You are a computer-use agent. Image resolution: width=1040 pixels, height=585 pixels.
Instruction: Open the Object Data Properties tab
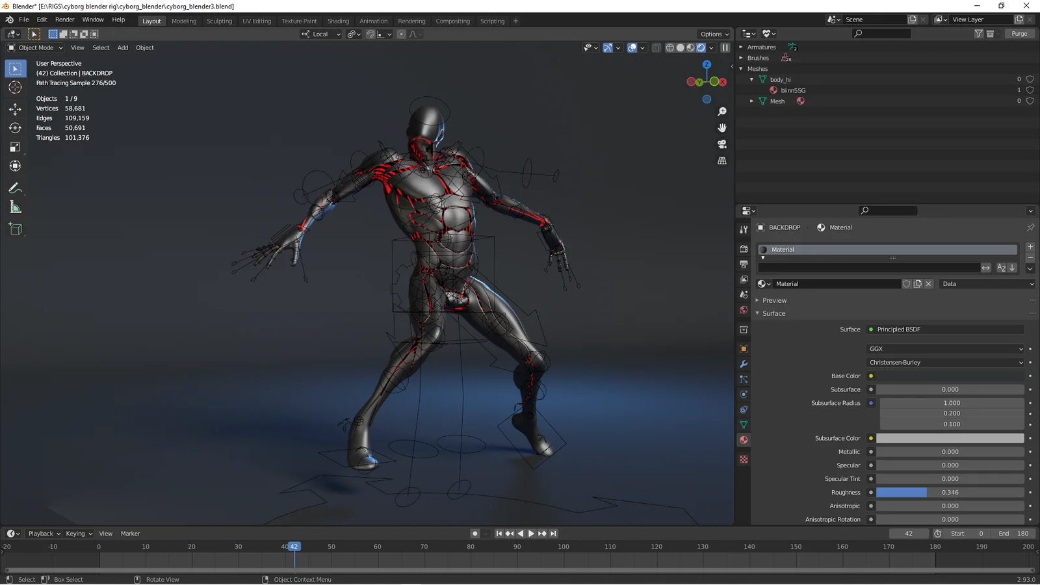coord(743,424)
